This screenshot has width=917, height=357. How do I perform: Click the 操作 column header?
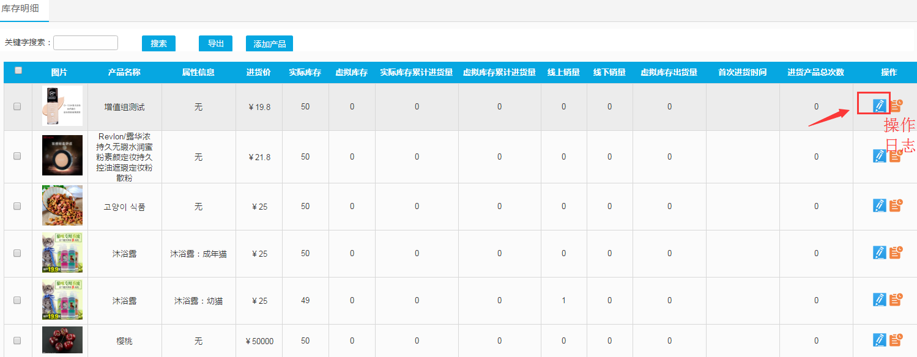pyautogui.click(x=889, y=72)
